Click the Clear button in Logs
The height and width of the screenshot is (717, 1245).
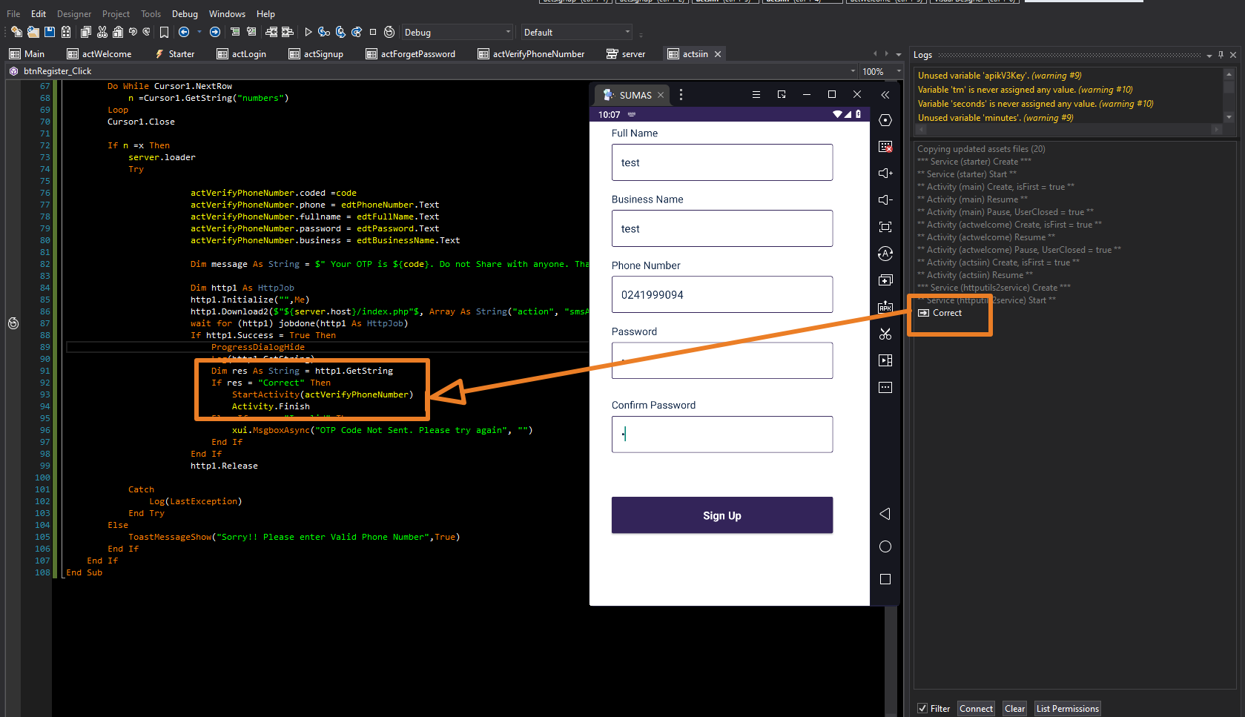pyautogui.click(x=1014, y=709)
